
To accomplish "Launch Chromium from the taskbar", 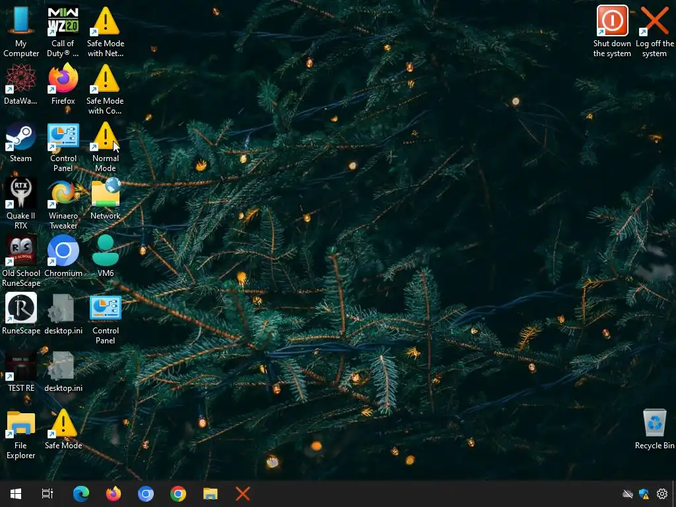I will pos(146,494).
